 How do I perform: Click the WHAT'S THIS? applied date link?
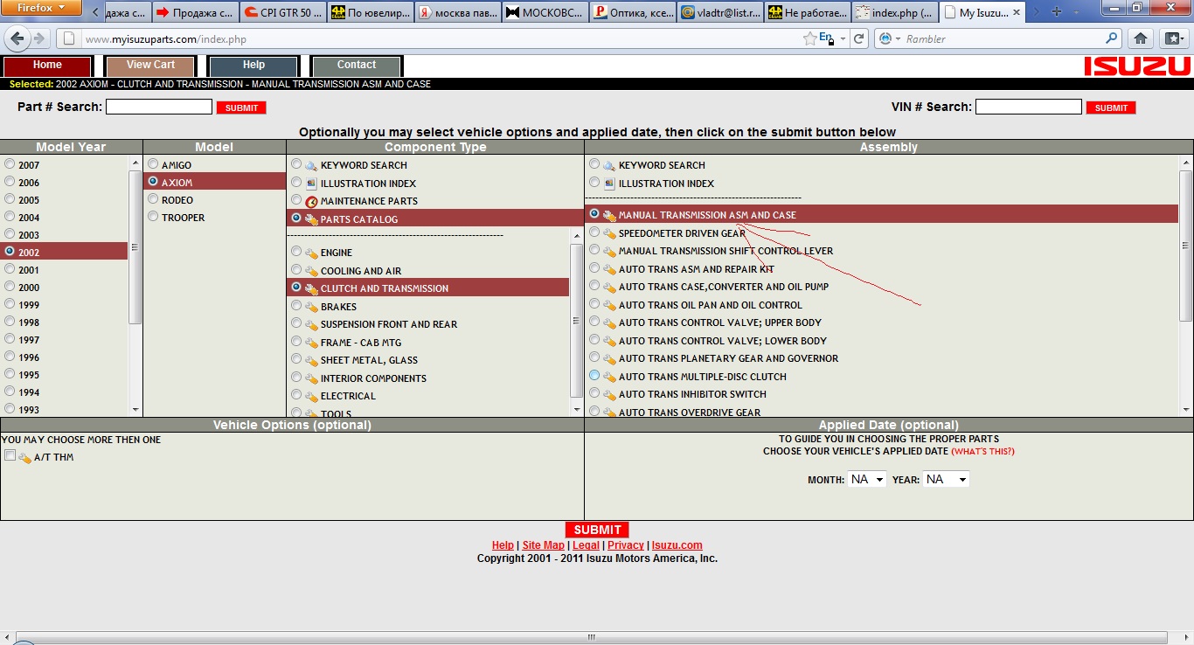point(983,452)
